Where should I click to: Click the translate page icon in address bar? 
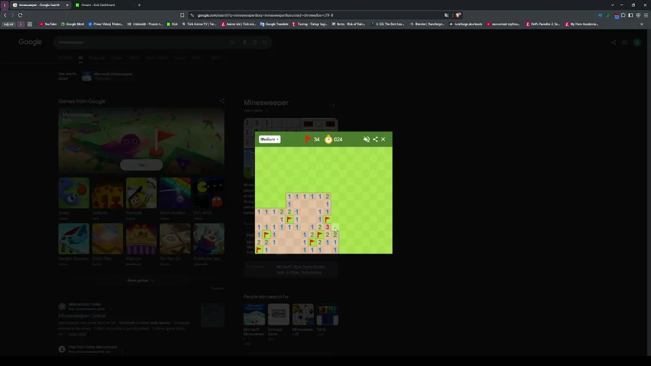[447, 15]
